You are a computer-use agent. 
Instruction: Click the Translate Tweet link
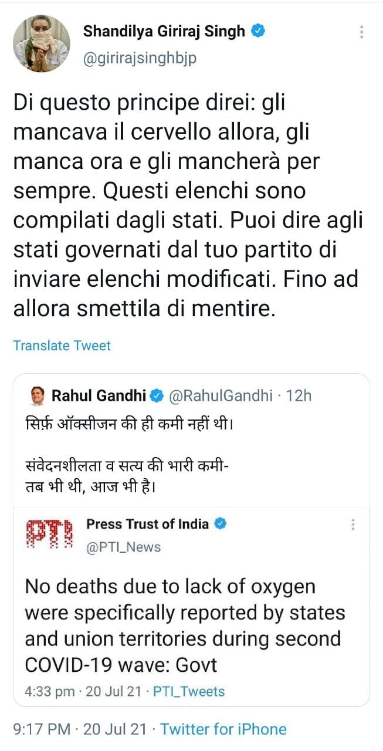[62, 346]
